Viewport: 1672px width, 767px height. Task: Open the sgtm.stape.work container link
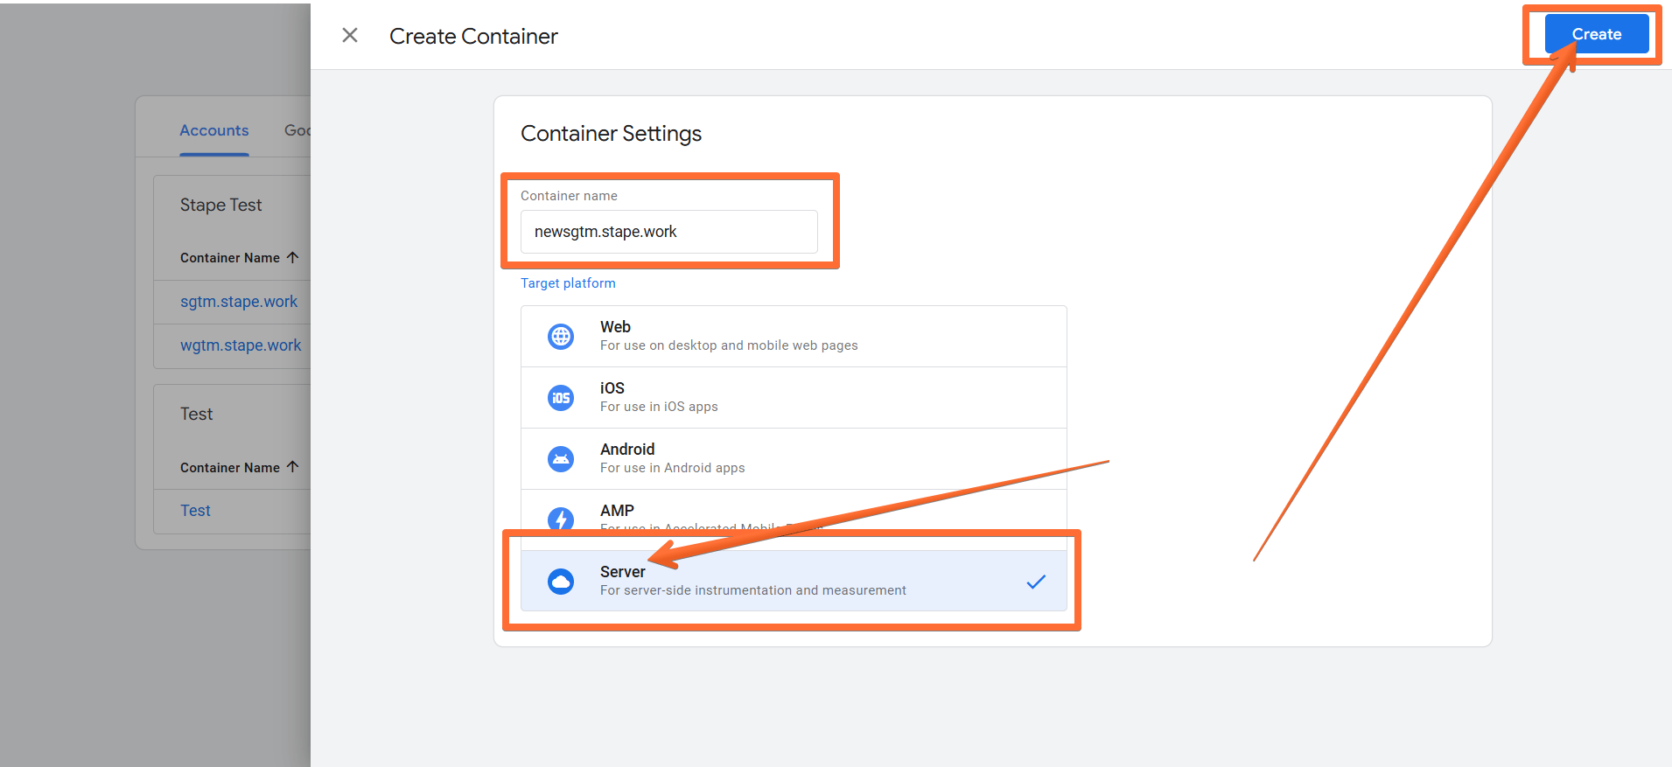point(239,302)
